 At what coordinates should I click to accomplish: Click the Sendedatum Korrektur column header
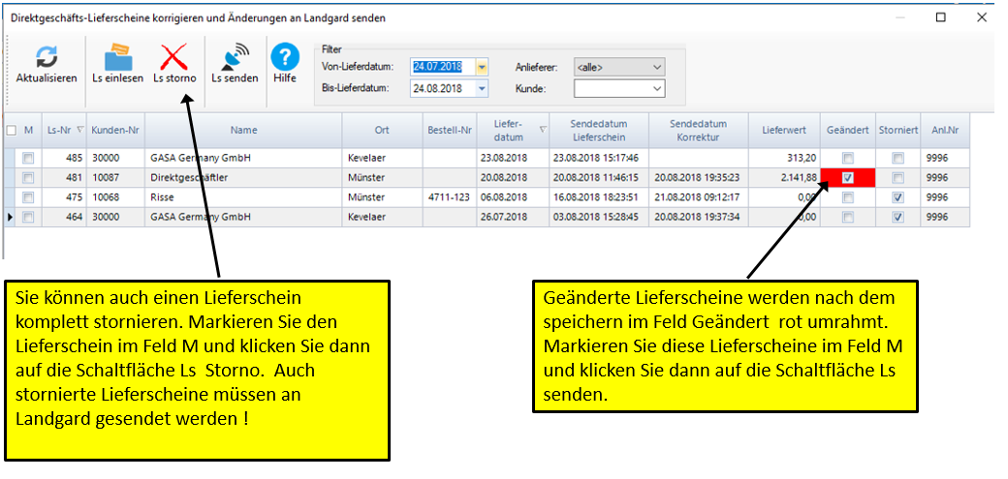pyautogui.click(x=697, y=130)
